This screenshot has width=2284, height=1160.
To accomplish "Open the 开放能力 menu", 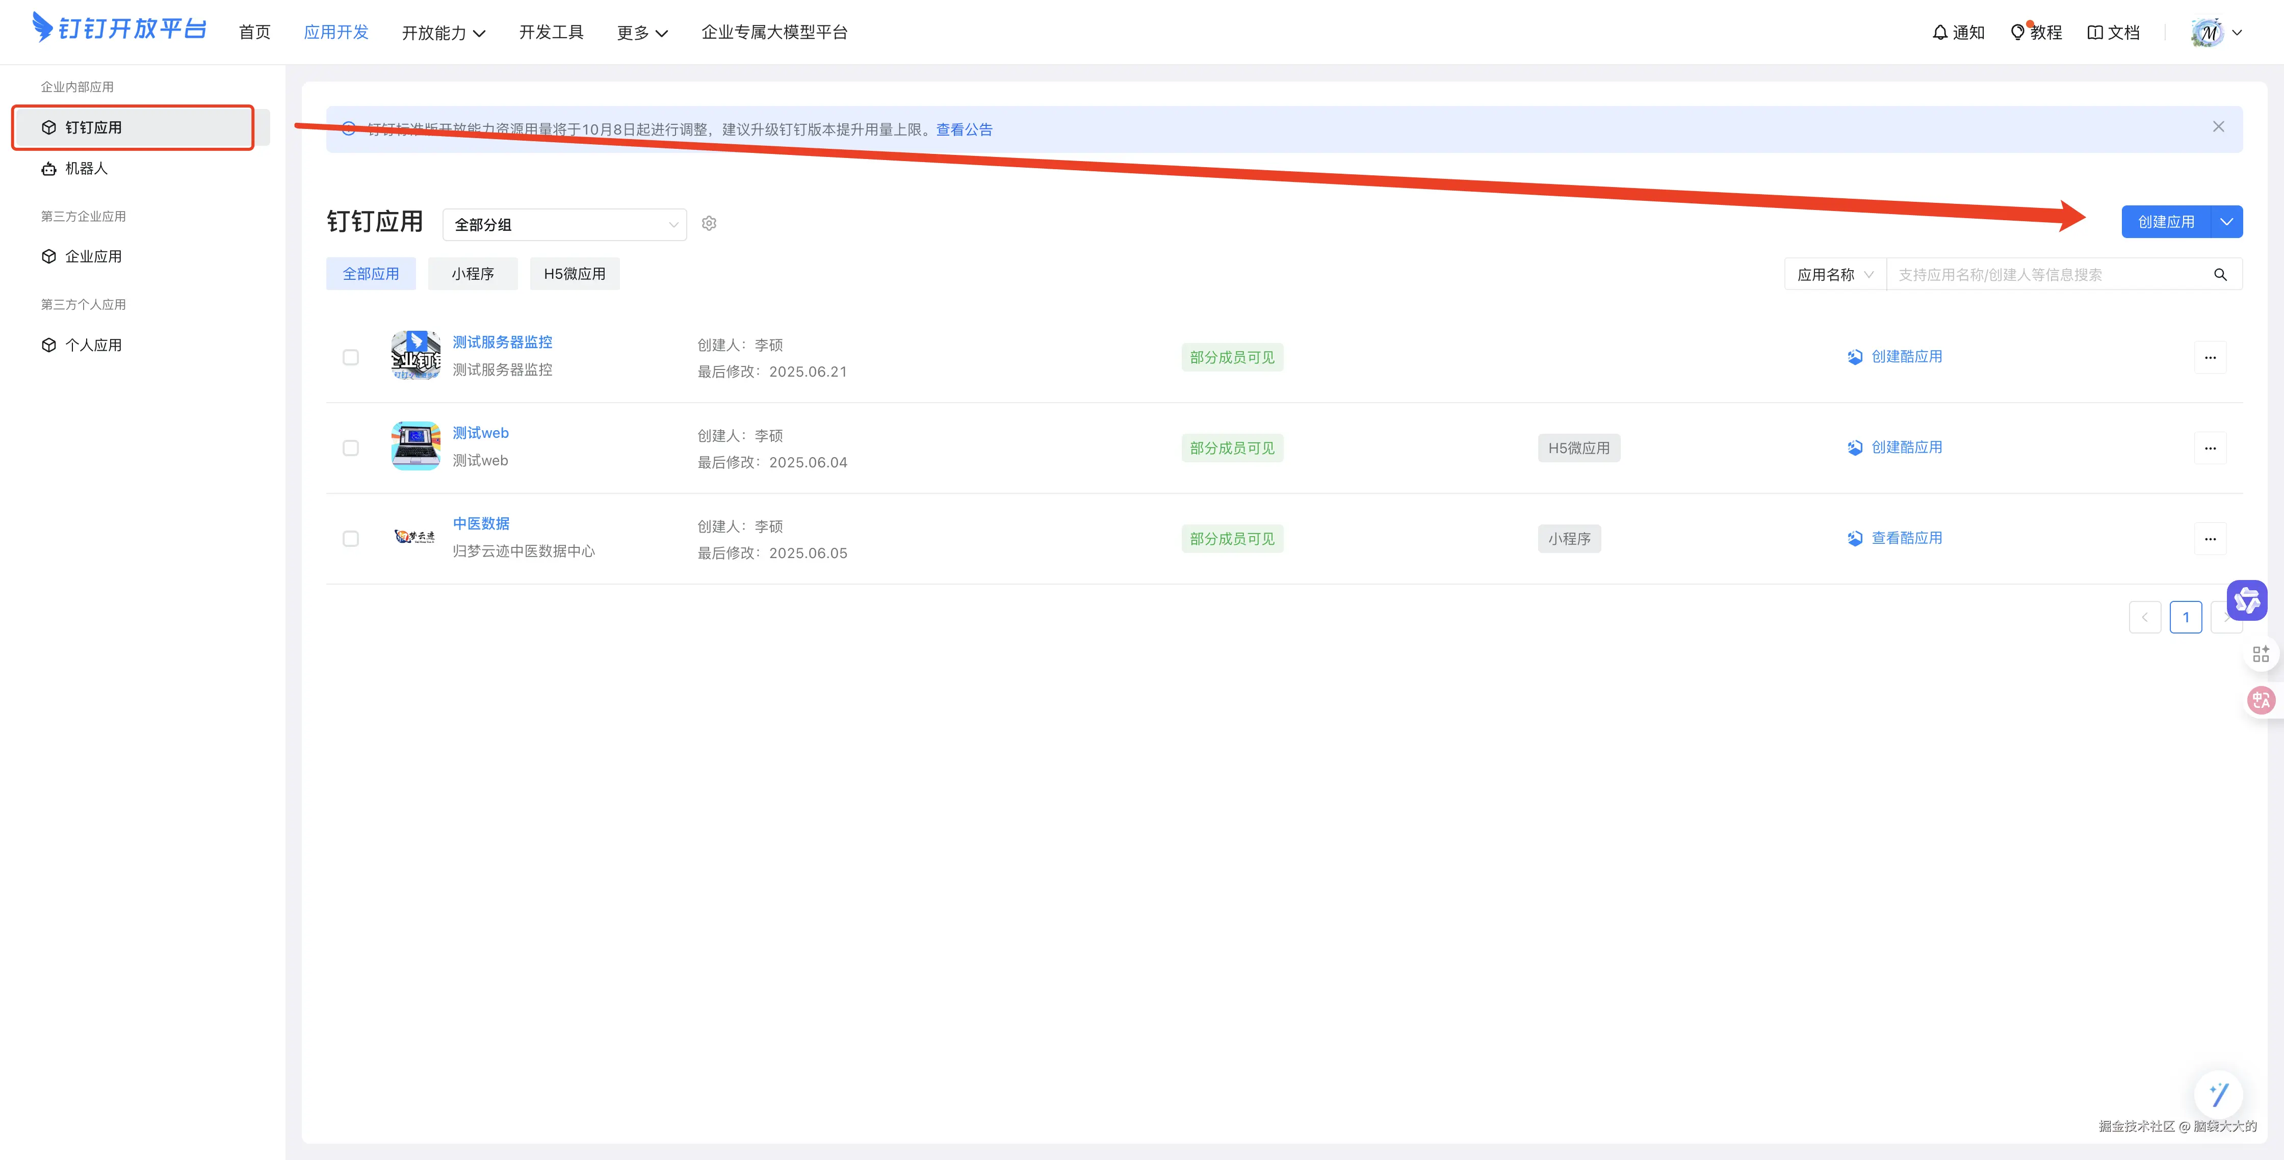I will [443, 33].
